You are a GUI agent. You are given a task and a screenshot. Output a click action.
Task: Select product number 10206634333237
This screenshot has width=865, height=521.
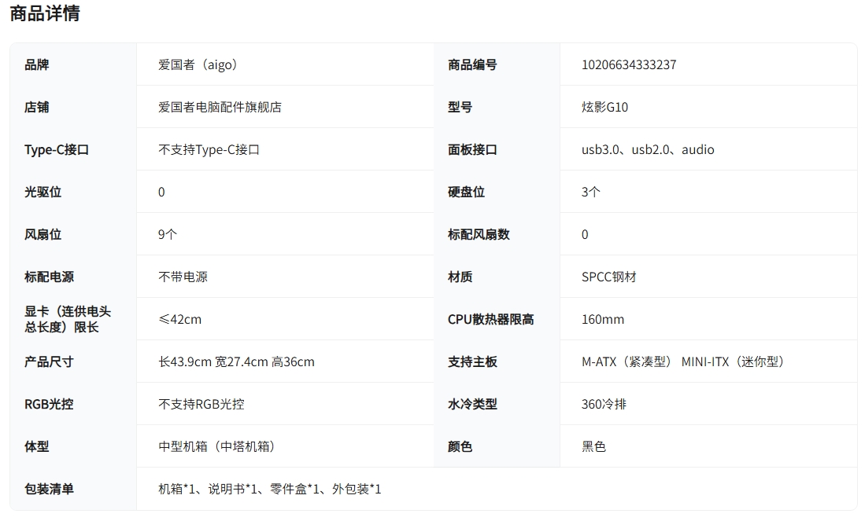pos(629,65)
